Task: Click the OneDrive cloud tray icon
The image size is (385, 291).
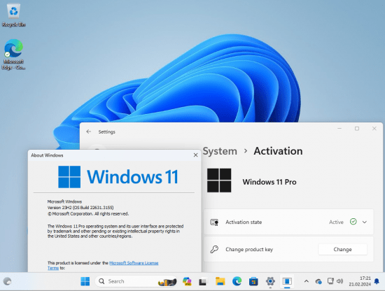Action: (x=318, y=281)
